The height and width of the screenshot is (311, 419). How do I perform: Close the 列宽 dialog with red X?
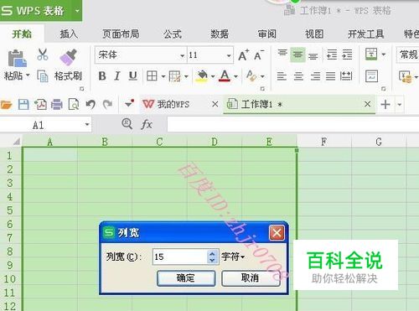(x=277, y=233)
